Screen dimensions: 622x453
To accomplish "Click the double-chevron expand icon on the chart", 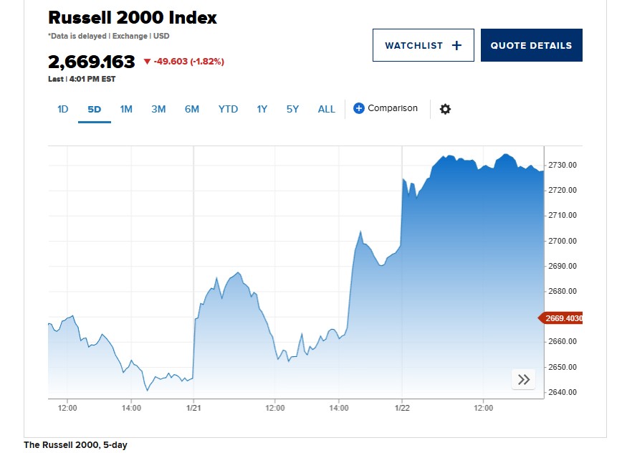I will (x=523, y=379).
